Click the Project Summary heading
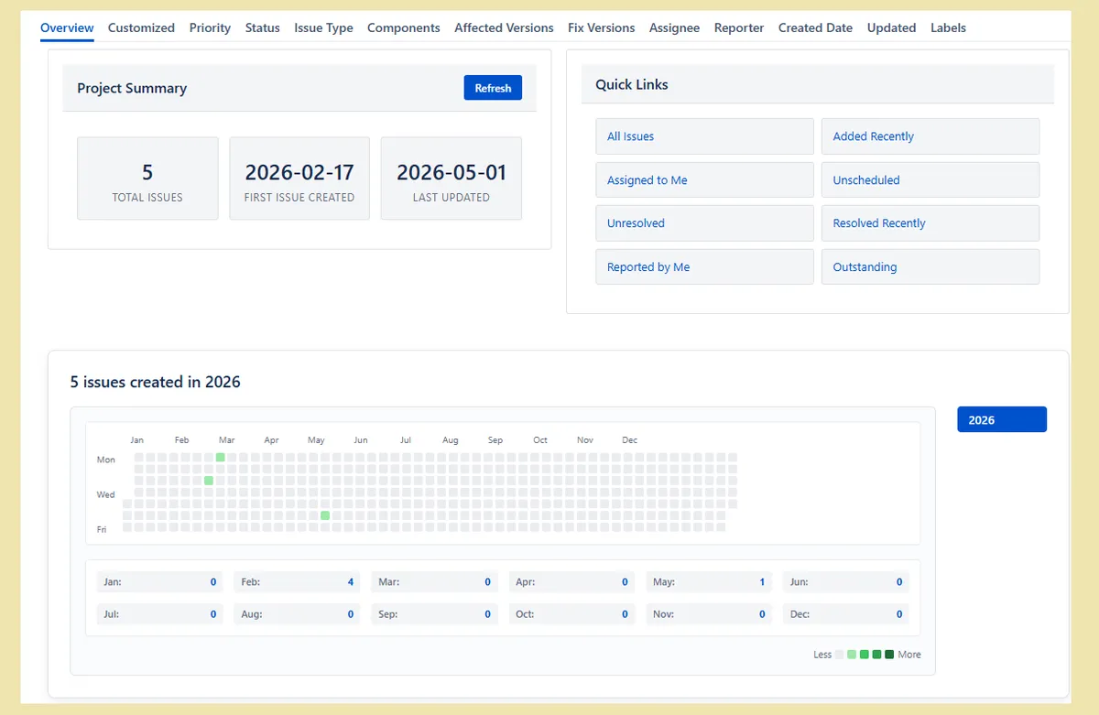1099x715 pixels. tap(132, 88)
